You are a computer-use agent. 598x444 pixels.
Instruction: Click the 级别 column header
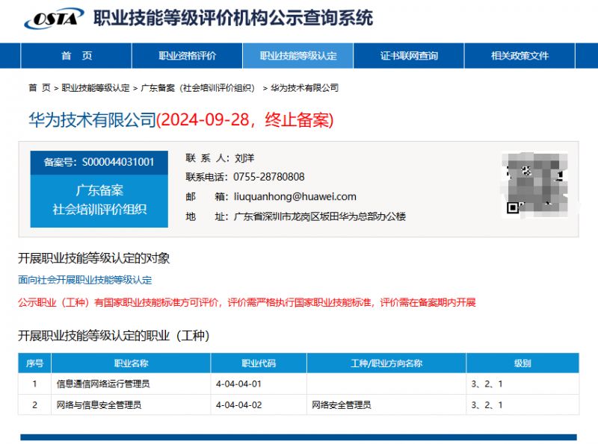[x=523, y=363]
